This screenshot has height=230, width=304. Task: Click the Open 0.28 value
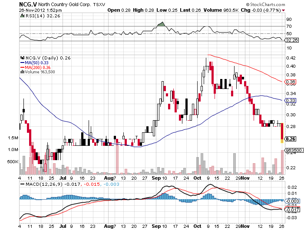(x=119, y=10)
